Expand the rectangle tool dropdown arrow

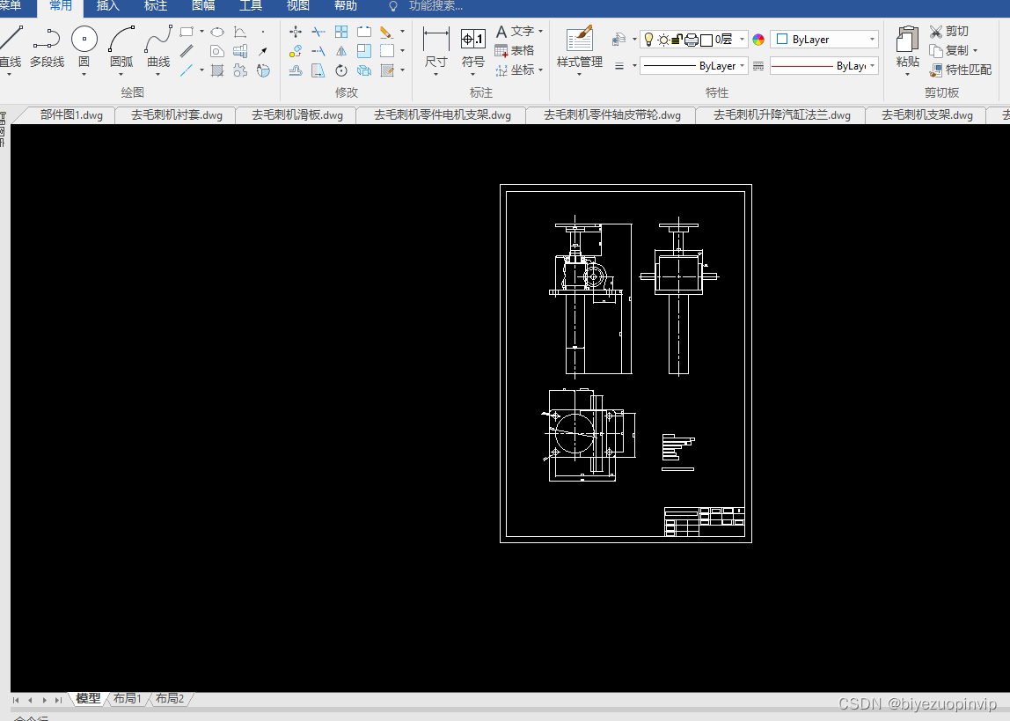tap(201, 32)
